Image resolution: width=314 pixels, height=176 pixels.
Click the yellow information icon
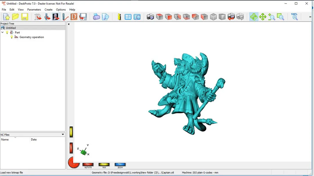(x=119, y=17)
